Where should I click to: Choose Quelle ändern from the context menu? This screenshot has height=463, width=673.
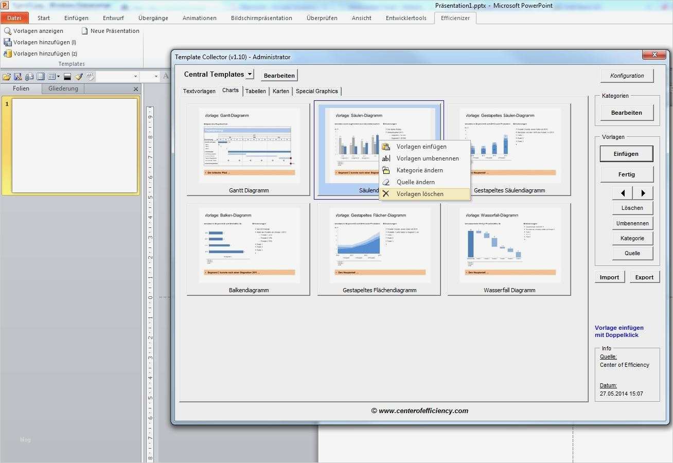[x=424, y=182]
